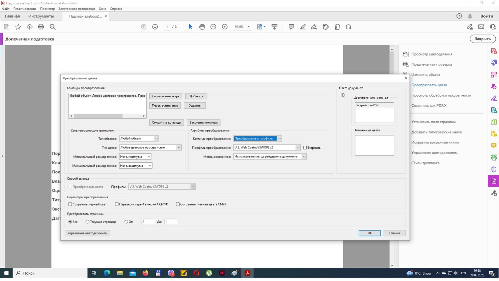
Task: Click the Добавить button
Action: (x=196, y=96)
